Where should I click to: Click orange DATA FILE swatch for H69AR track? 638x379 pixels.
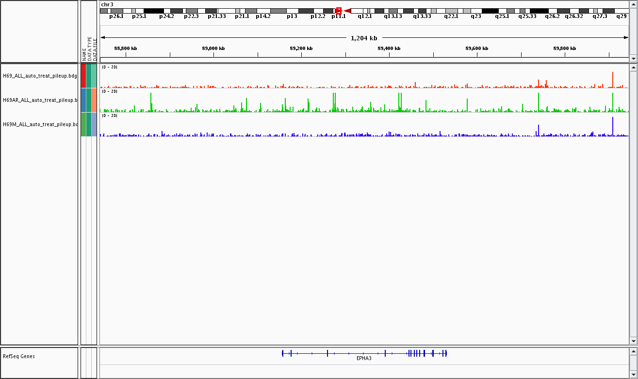pyautogui.click(x=94, y=100)
